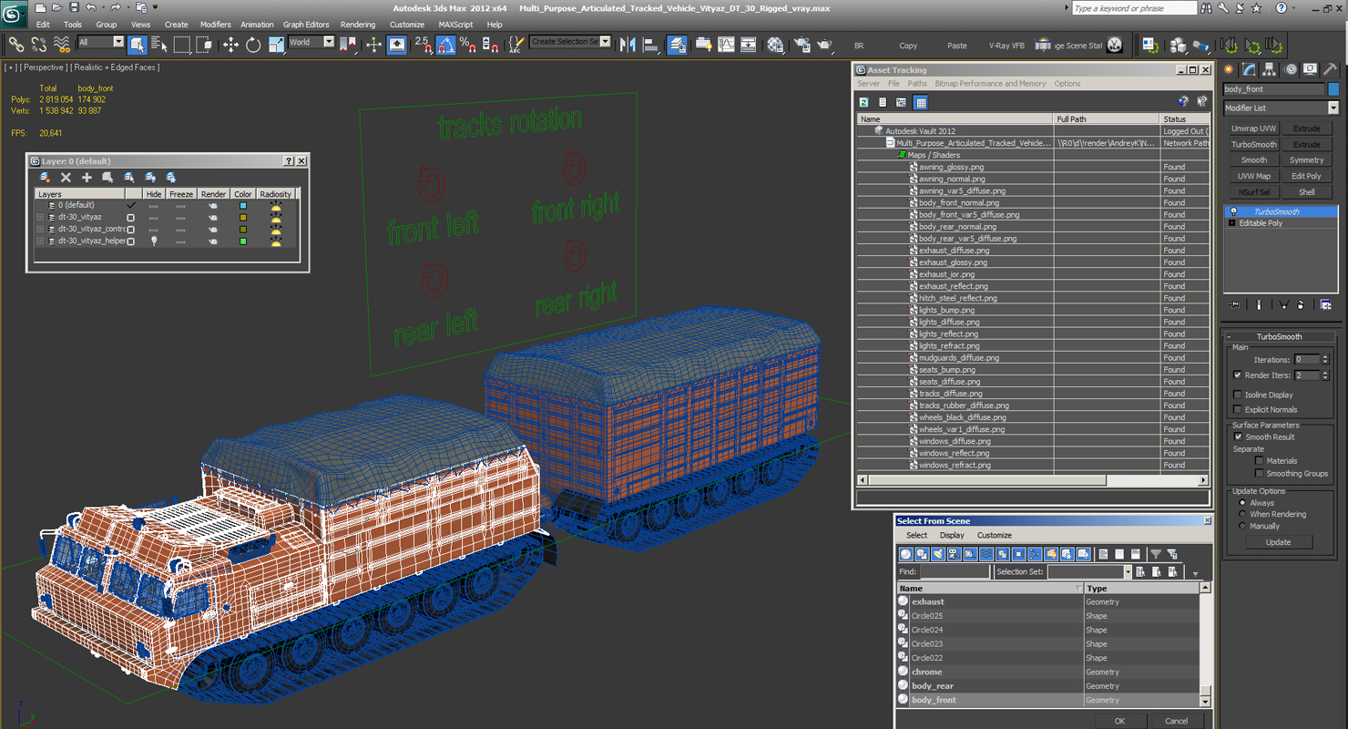Click the dt-30_vityaz layer color swatch
This screenshot has height=729, width=1348.
pos(243,217)
